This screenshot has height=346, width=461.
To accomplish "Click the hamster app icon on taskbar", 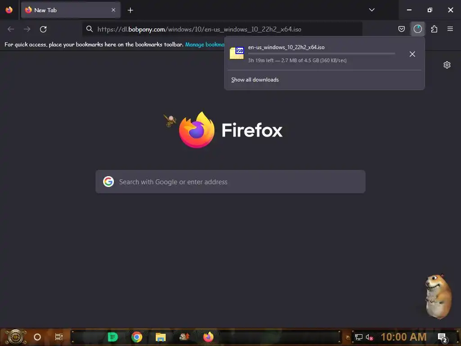I will [184, 337].
